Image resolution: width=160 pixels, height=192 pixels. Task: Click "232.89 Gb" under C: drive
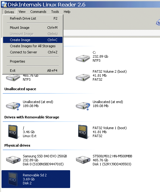[x=100, y=56]
